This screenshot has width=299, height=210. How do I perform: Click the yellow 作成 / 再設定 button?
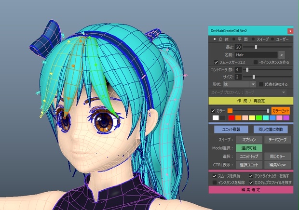click(x=251, y=101)
